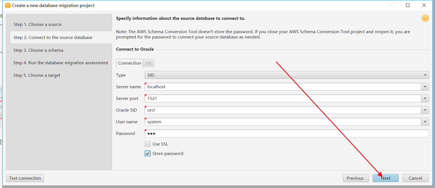This screenshot has height=188, width=435.
Task: Maximize the migration project window
Action: (x=408, y=5)
